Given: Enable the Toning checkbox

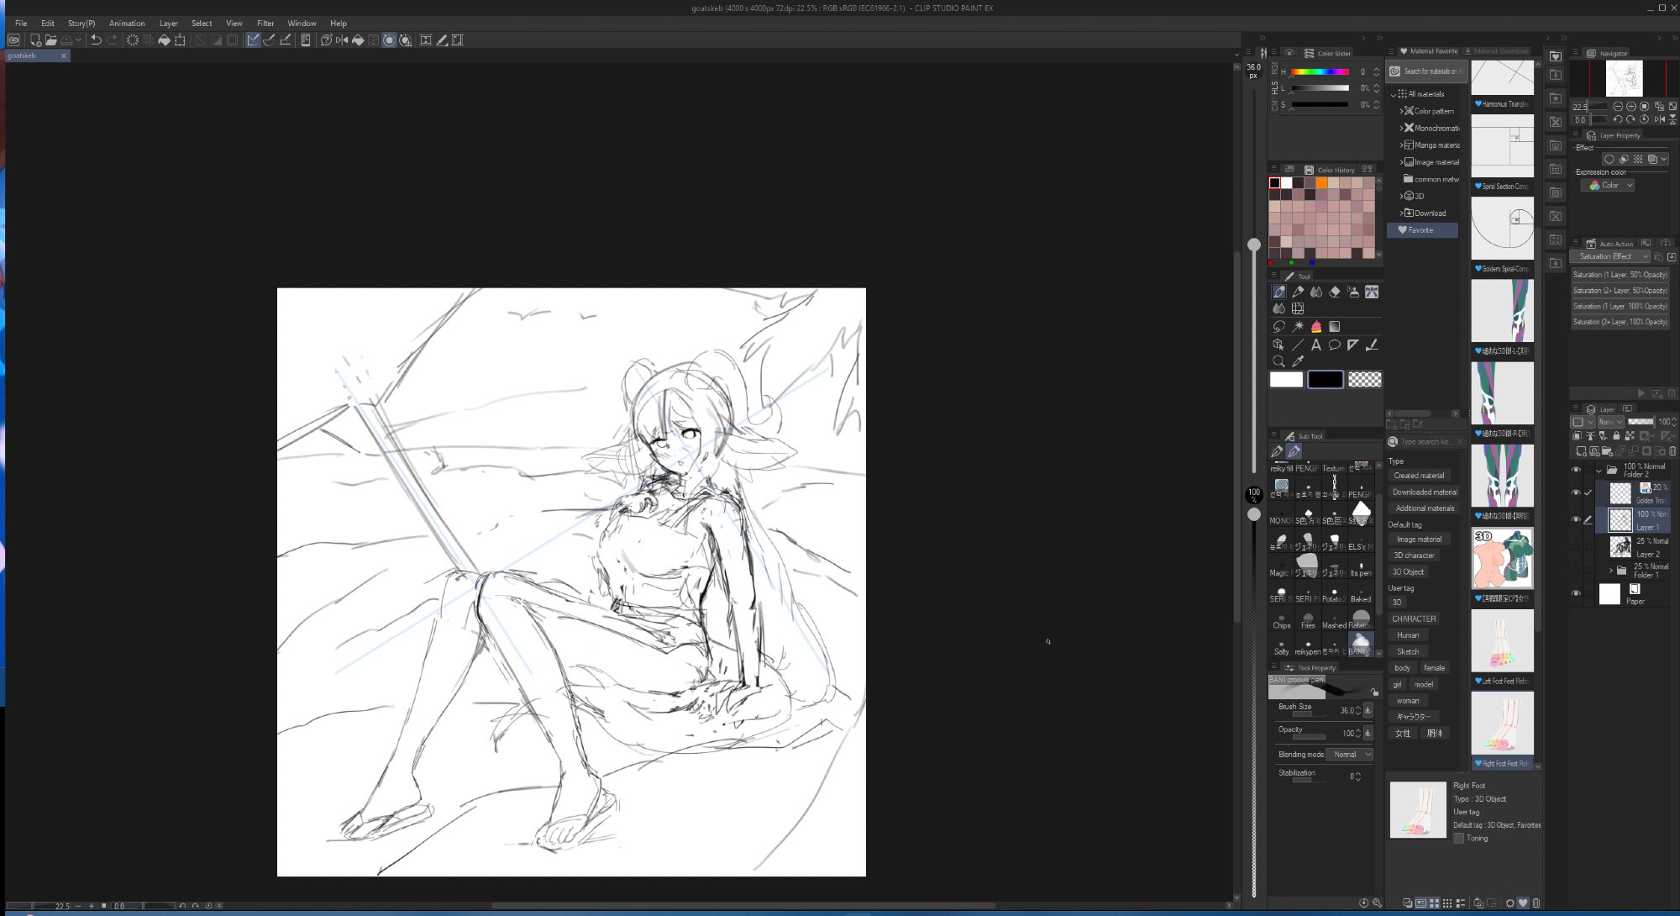Looking at the screenshot, I should 1459,838.
